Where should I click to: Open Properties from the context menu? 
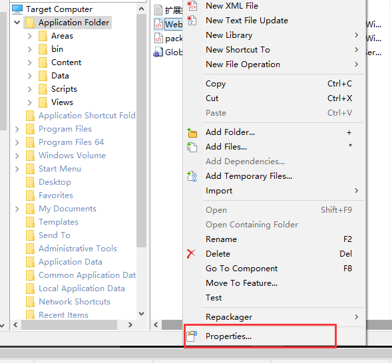coord(274,336)
